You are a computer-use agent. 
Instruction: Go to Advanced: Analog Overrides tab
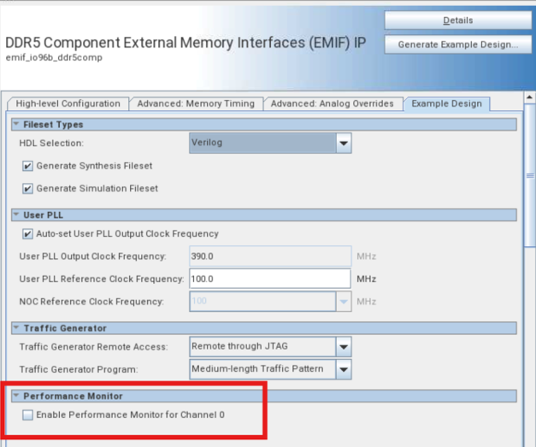pos(332,104)
